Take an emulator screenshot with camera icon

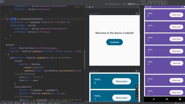pos(162,4)
